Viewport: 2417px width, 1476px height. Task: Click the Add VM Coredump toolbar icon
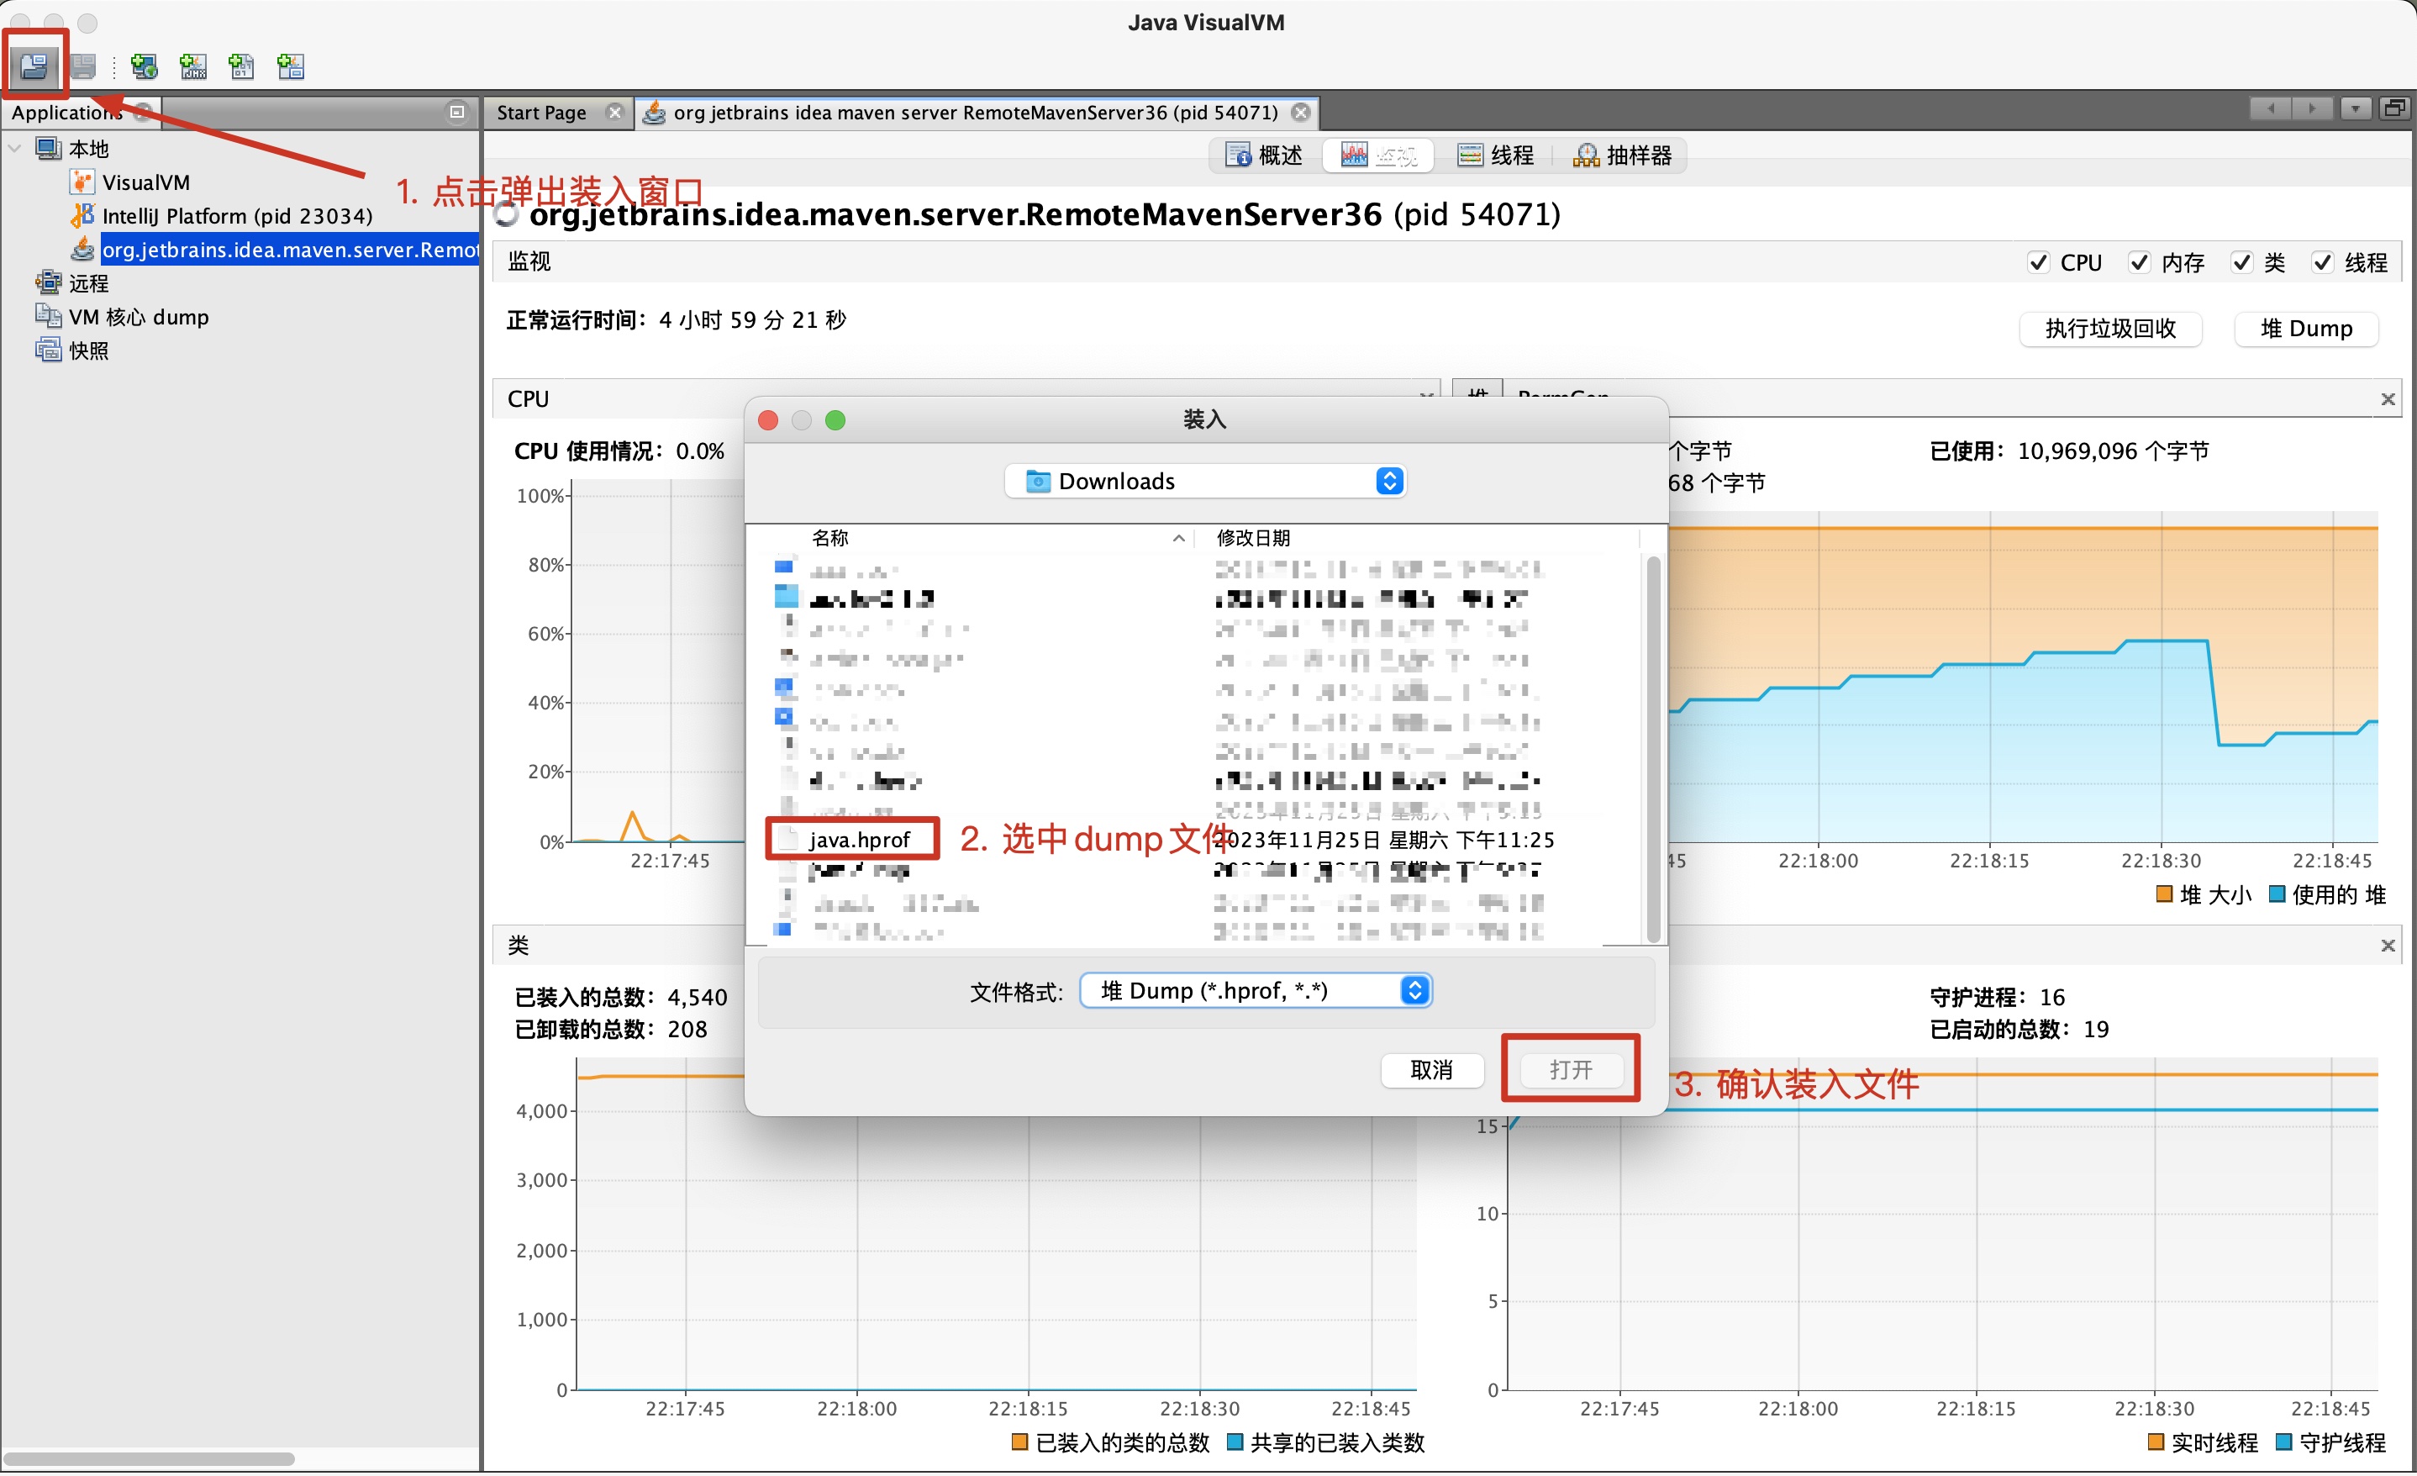point(241,66)
